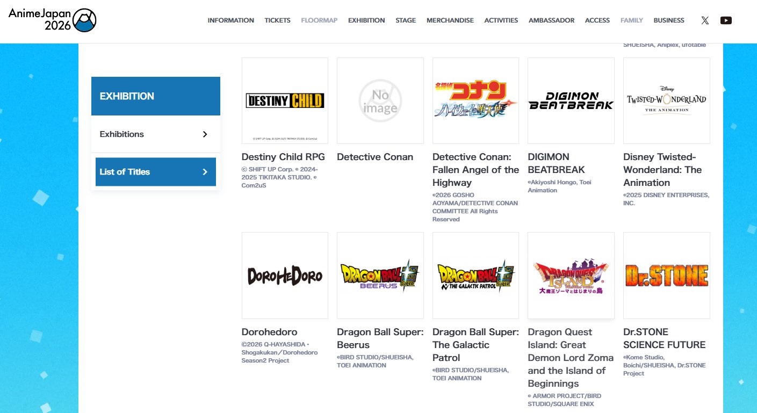
Task: Open the X (Twitter) social icon
Action: point(705,20)
